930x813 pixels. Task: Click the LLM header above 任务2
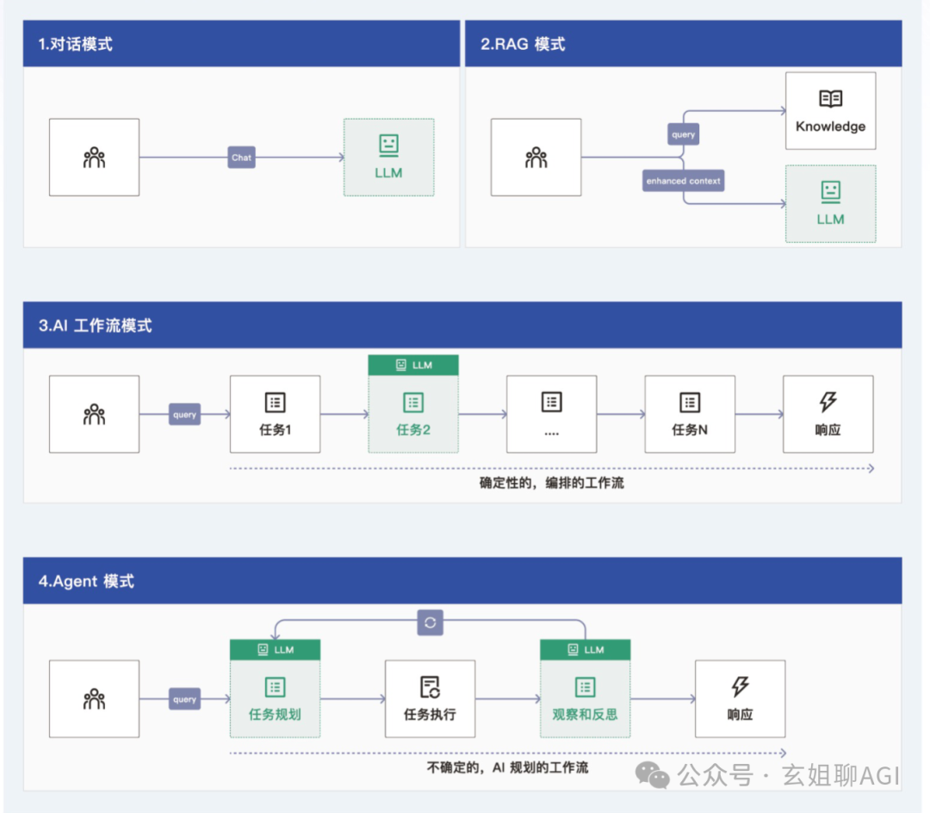[413, 364]
